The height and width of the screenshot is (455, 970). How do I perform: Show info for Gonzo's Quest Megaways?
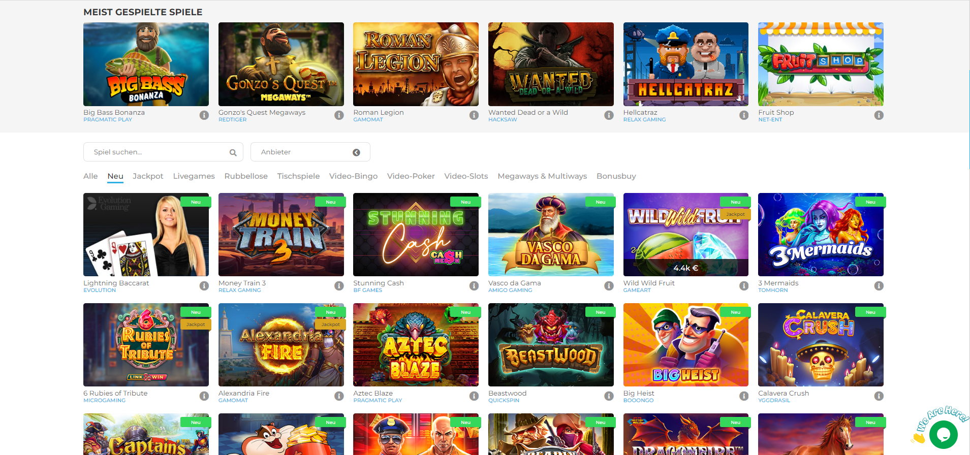click(339, 115)
